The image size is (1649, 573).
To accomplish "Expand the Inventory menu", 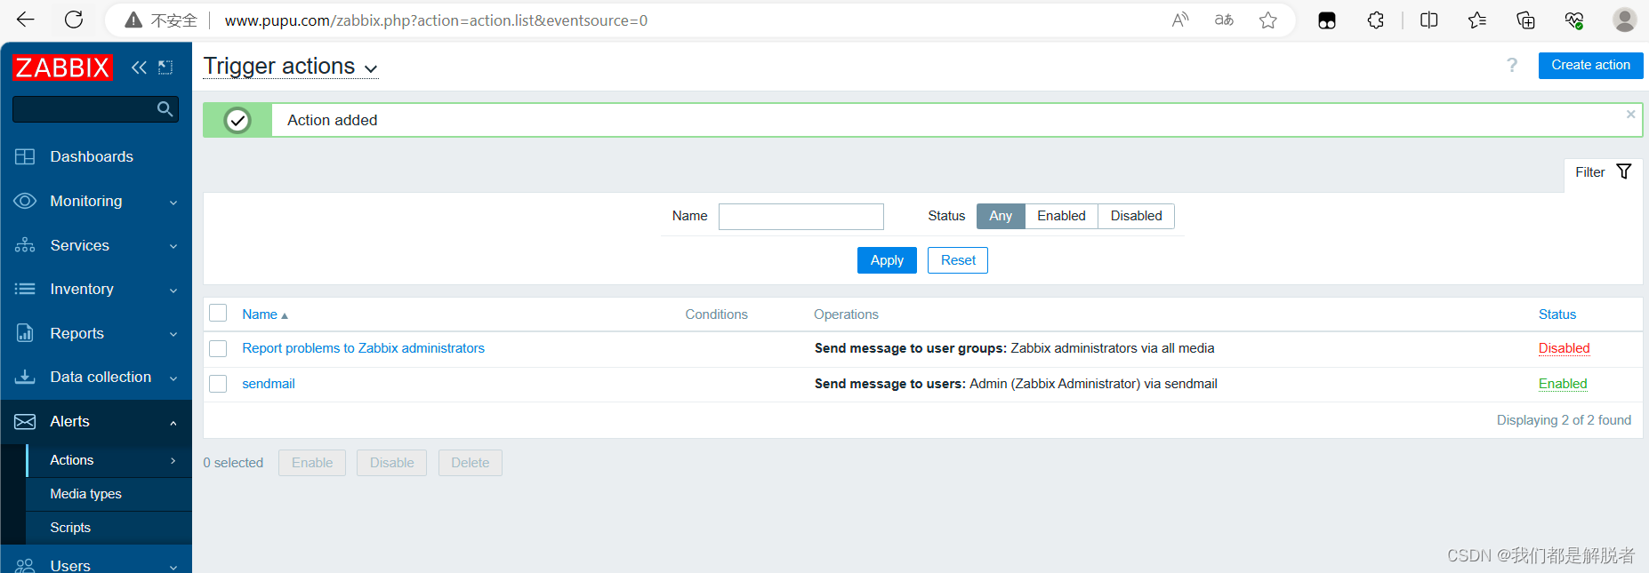I will tap(96, 289).
